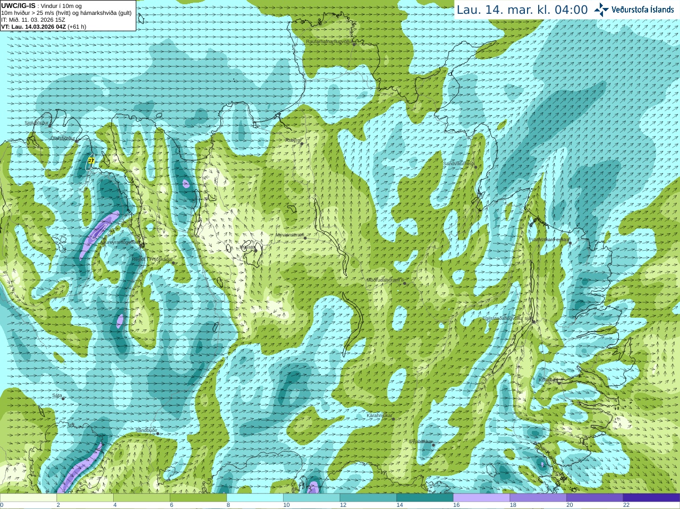
Task: Click the Egilsstaðaflugvöllur station marker
Action: pyautogui.click(x=534, y=321)
